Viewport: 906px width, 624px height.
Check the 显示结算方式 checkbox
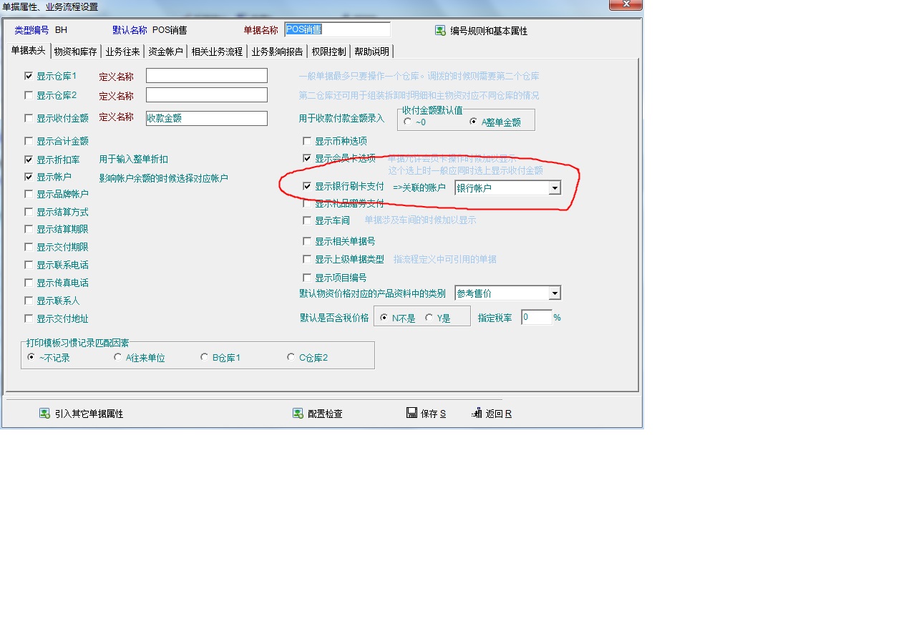point(29,212)
